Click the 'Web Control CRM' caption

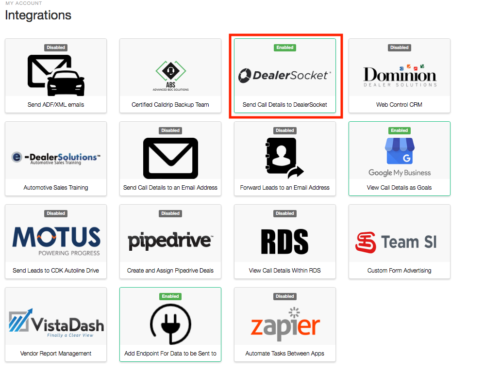(x=399, y=105)
